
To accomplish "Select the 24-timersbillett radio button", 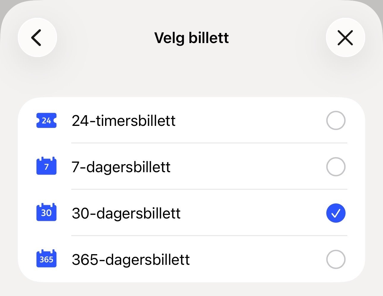I will coord(335,121).
